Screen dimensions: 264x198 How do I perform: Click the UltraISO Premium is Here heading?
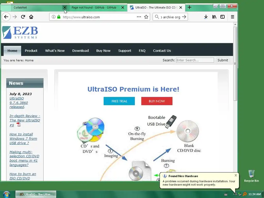[133, 89]
